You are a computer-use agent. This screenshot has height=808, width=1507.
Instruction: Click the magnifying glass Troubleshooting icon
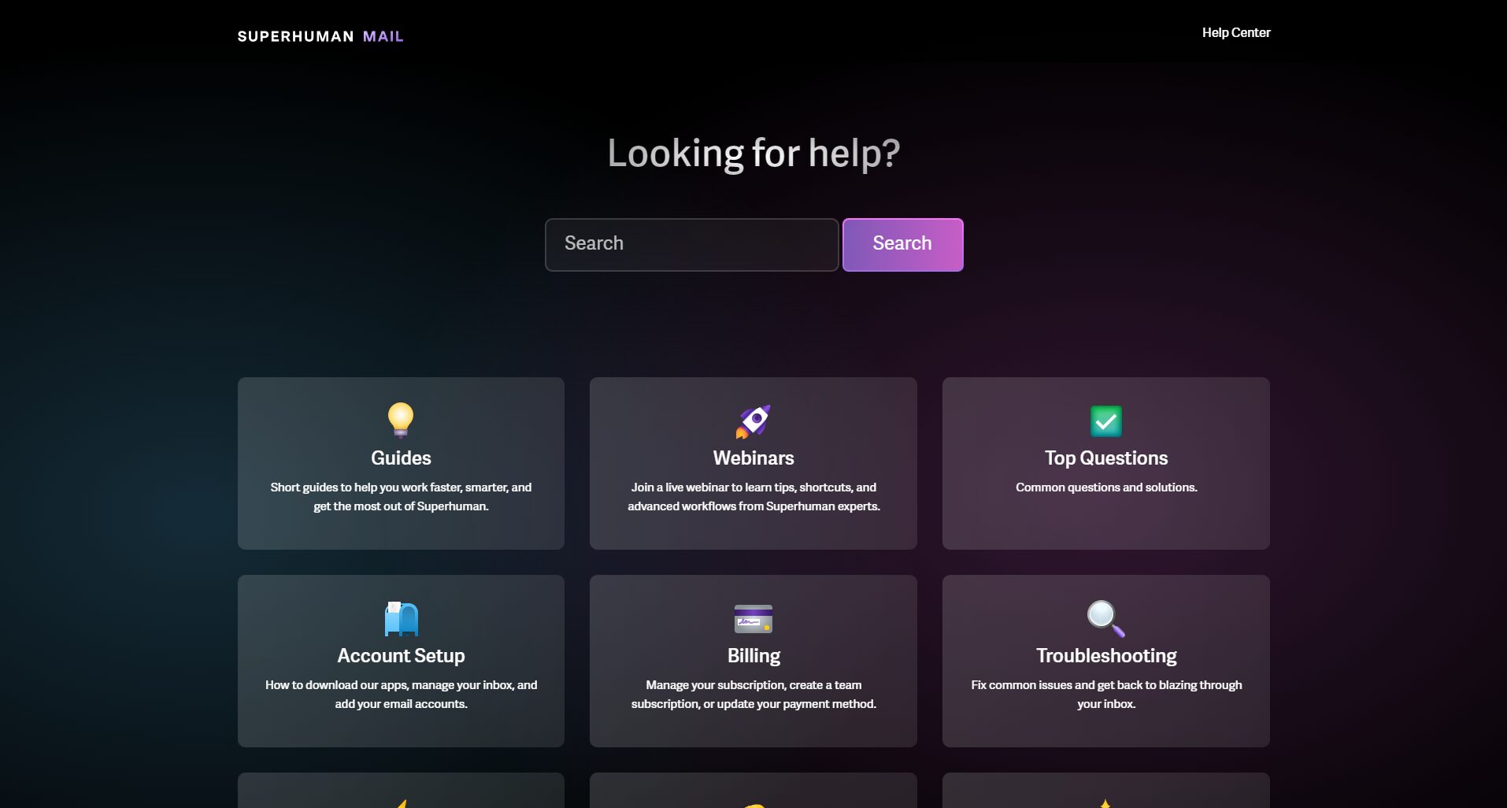(1105, 619)
